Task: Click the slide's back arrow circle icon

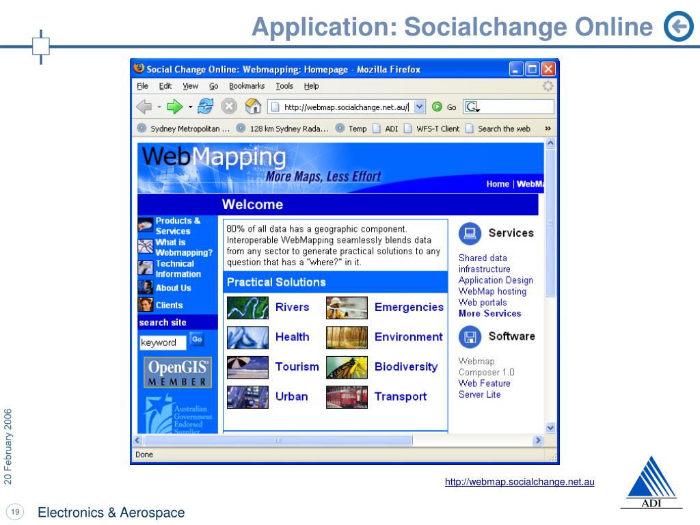Action: pos(679,27)
